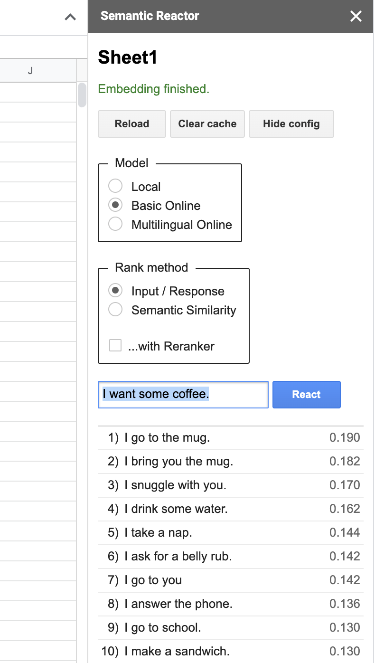Enable the ...with Reranker checkbox
Screen dimensions: 375x663
(x=115, y=346)
